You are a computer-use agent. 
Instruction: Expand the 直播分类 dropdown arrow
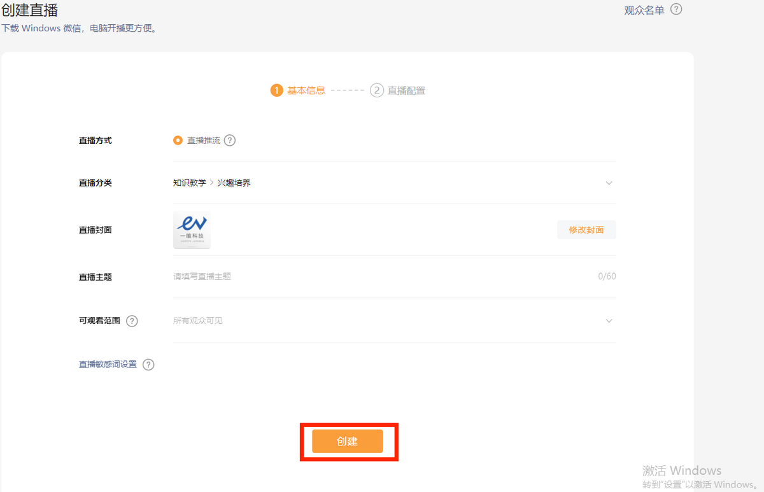(x=609, y=183)
